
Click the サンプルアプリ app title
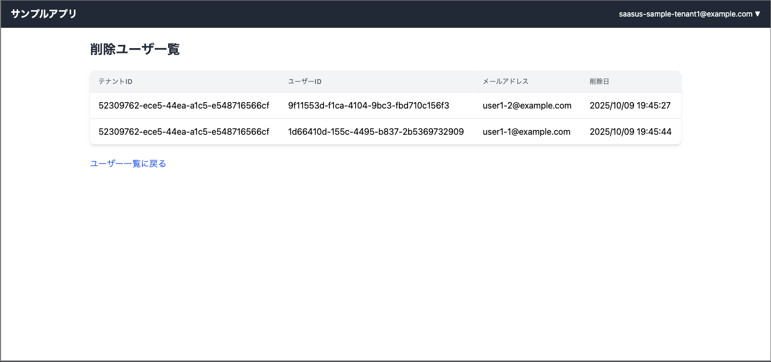point(44,14)
